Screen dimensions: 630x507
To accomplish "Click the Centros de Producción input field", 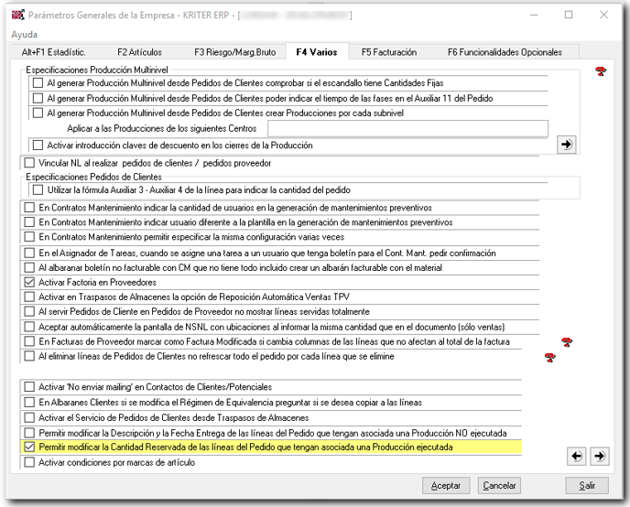I will point(407,128).
